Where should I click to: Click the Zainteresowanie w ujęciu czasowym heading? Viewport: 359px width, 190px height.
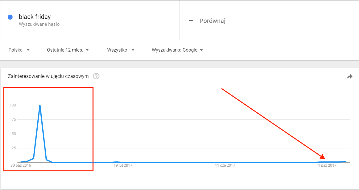48,76
